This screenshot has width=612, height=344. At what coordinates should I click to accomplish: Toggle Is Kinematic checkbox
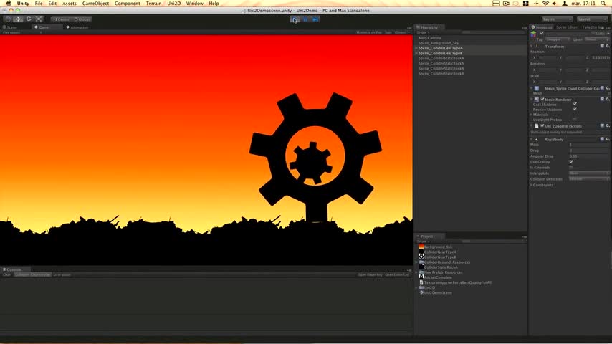(571, 167)
